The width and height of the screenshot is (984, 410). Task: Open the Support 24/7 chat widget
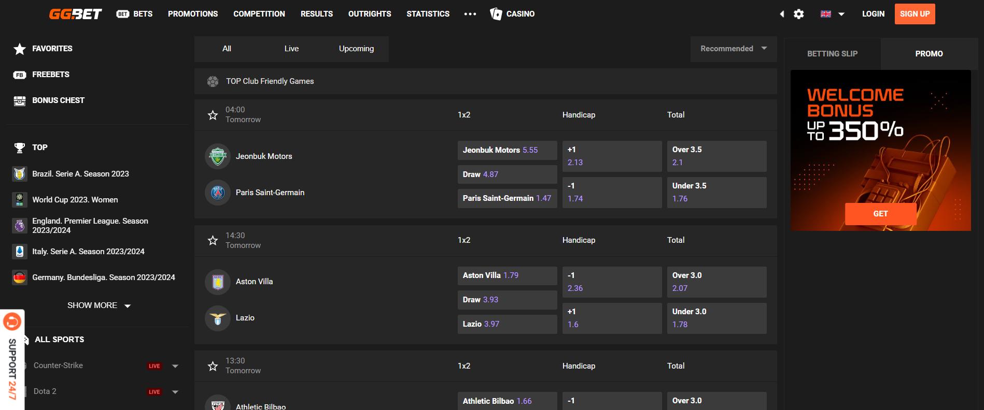(x=12, y=360)
